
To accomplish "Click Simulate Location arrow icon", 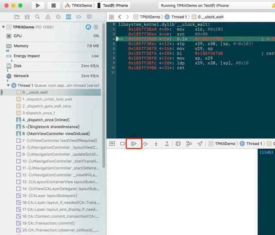I will pos(200,143).
